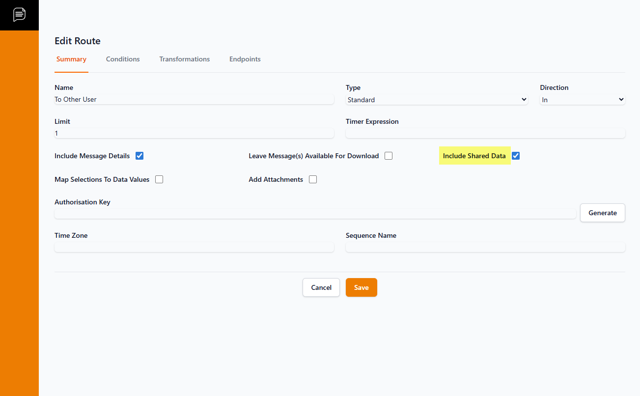The width and height of the screenshot is (640, 396).
Task: Go to the Endpoints tab
Action: [245, 59]
